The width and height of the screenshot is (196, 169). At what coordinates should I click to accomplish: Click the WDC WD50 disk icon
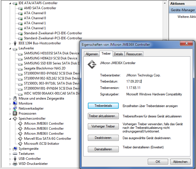pos(20,94)
